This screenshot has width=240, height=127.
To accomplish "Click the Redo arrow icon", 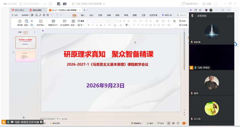I will coord(57,15).
